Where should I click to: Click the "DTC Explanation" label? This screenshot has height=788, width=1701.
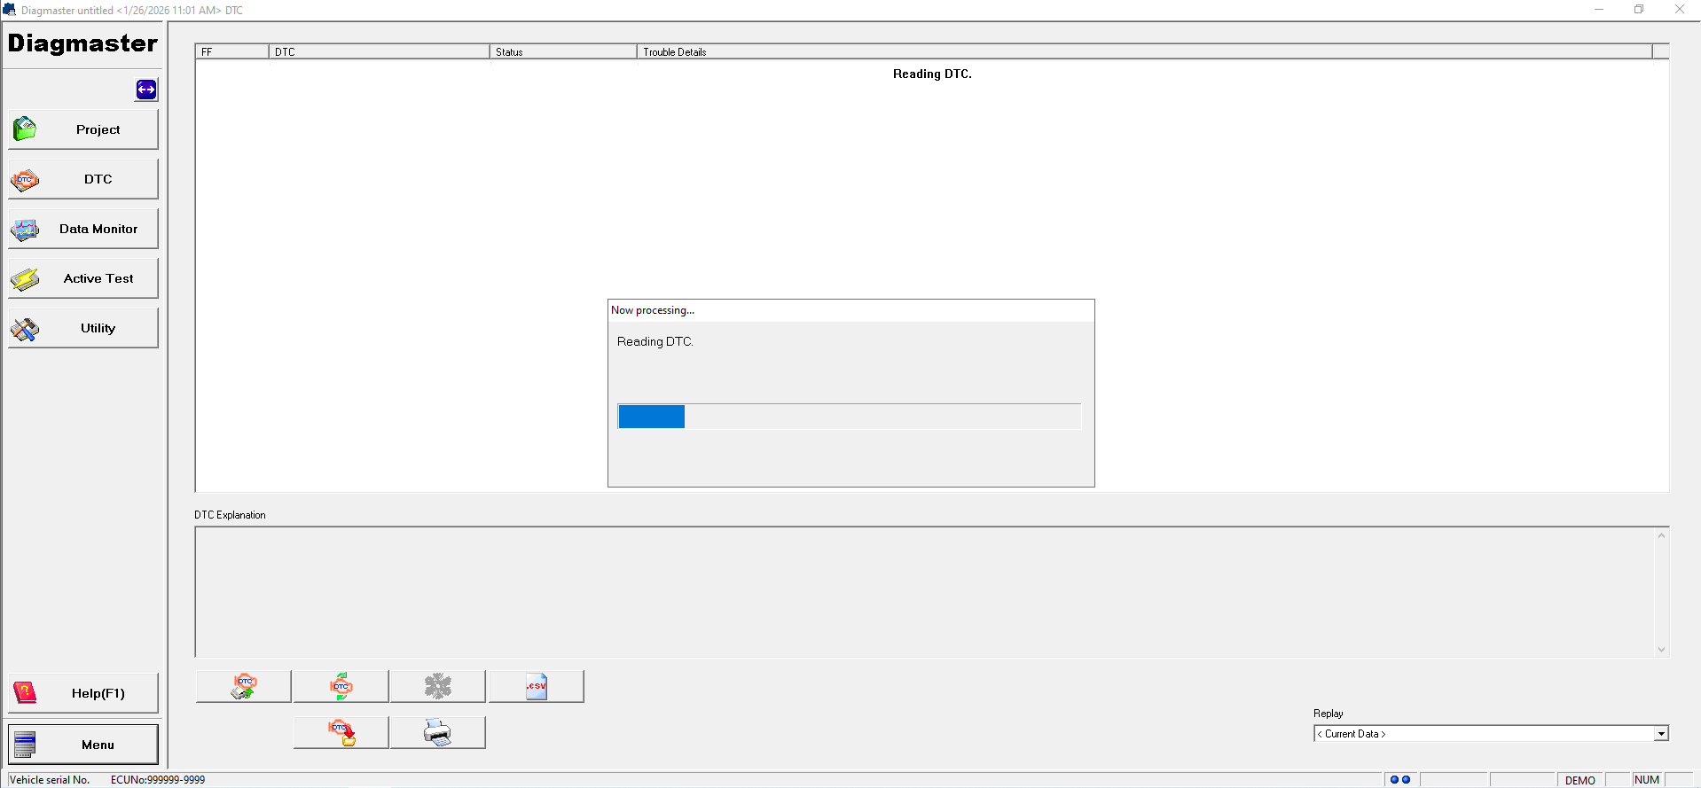pos(230,515)
